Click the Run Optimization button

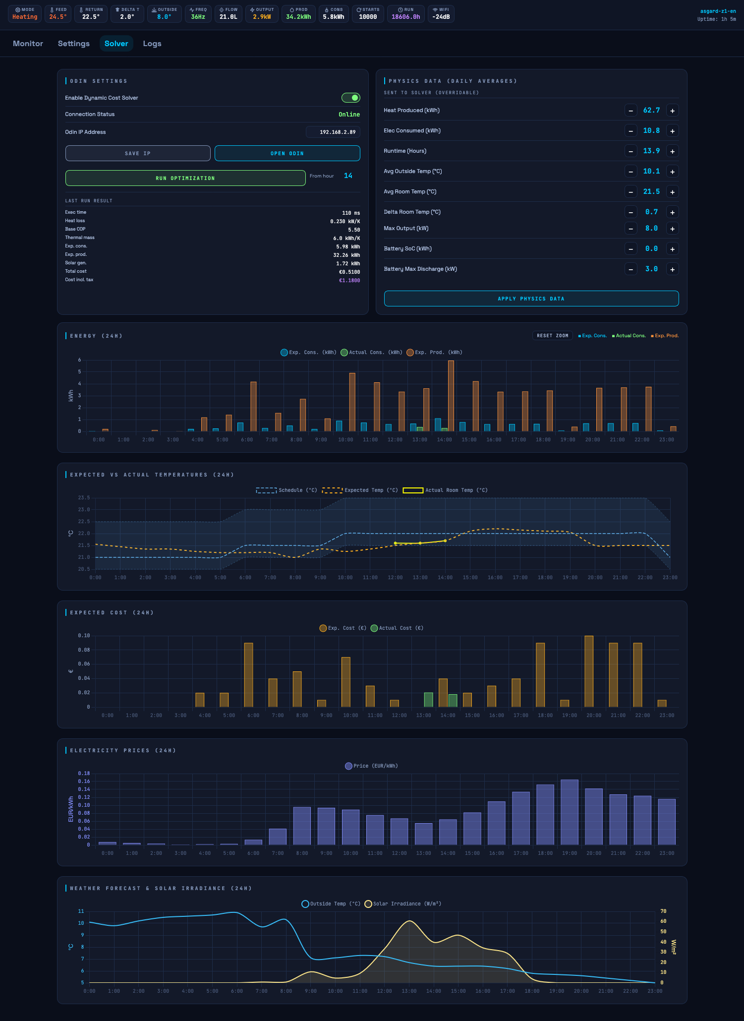pos(185,178)
